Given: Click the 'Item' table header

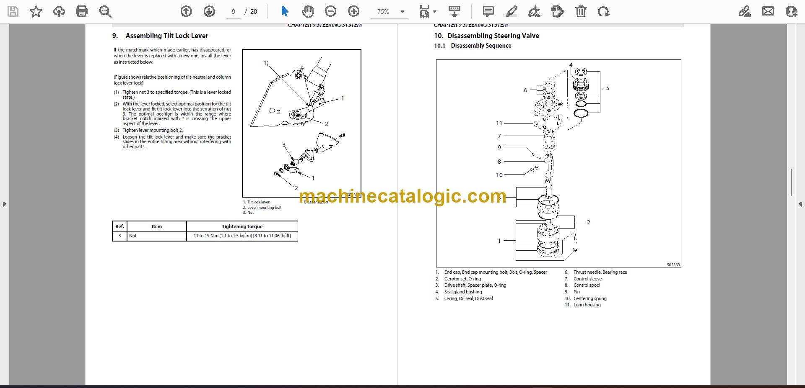Looking at the screenshot, I should pos(157,226).
